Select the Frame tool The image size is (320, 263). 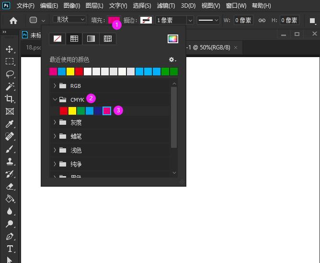pos(10,111)
